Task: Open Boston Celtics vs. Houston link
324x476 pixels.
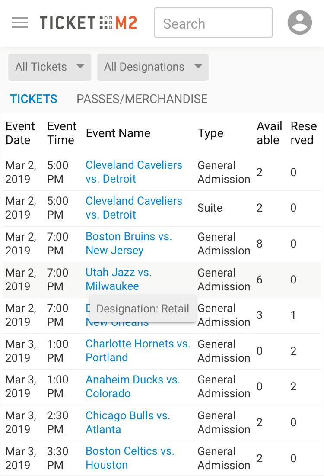Action: click(x=130, y=458)
